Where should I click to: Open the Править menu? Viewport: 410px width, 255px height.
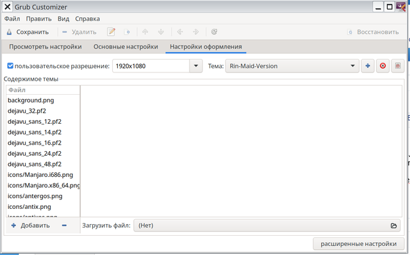click(x=38, y=19)
